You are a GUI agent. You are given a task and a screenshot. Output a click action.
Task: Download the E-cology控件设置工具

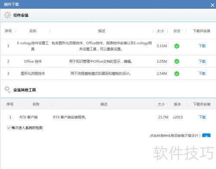click(x=202, y=46)
